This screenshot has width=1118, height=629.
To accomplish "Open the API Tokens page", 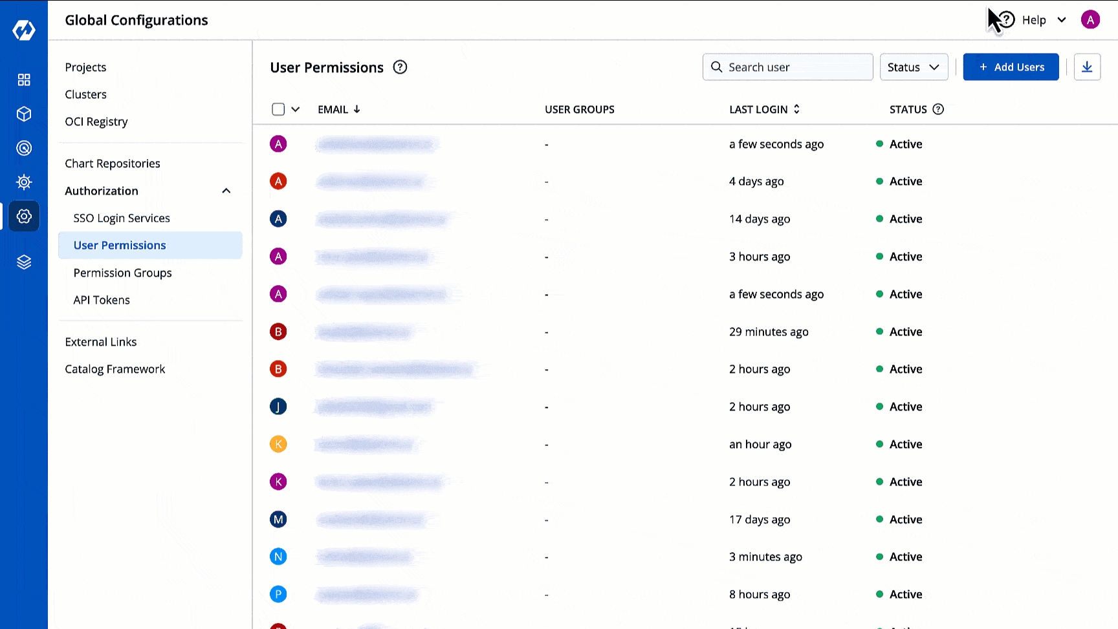I will [102, 300].
